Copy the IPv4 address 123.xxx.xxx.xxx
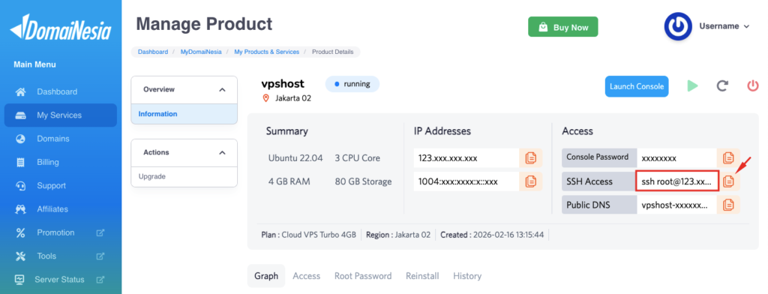Screen dimensions: 768x294 click(x=531, y=157)
